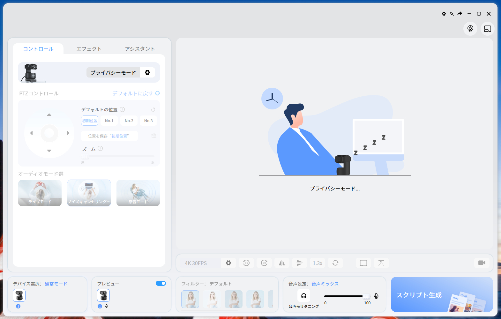Image resolution: width=501 pixels, height=319 pixels.
Task: Select the fourth filter thumbnail
Action: click(x=255, y=299)
